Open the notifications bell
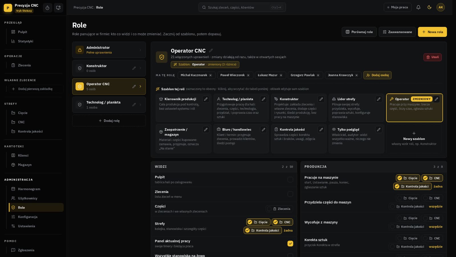 (418, 7)
